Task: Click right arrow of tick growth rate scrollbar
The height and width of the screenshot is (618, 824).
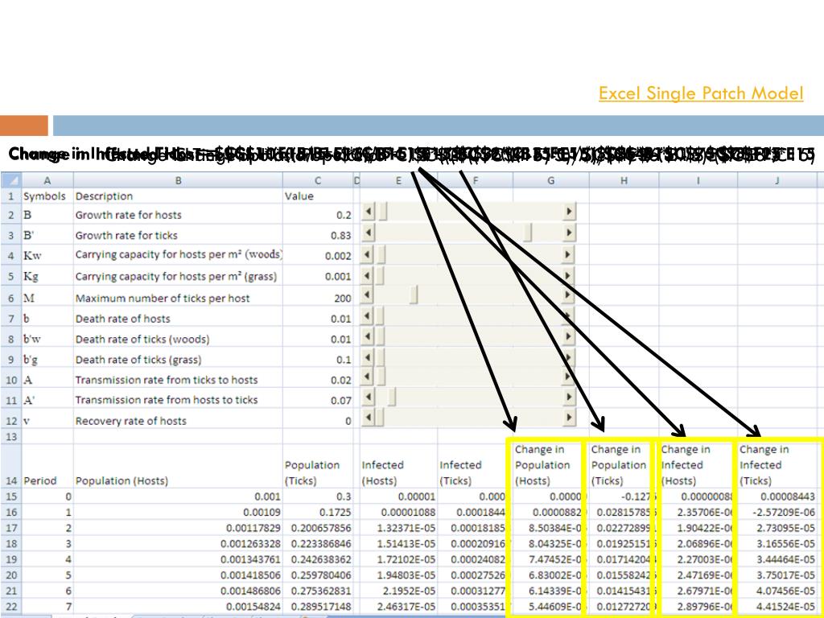Action: tap(570, 233)
